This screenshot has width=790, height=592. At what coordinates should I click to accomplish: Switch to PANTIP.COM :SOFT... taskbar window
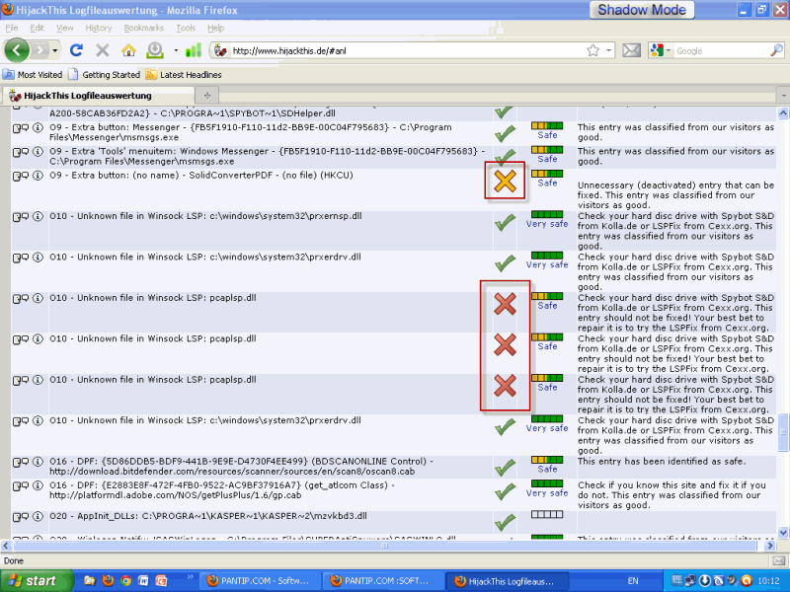(382, 581)
